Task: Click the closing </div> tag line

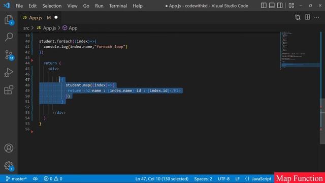Action: 59,112
